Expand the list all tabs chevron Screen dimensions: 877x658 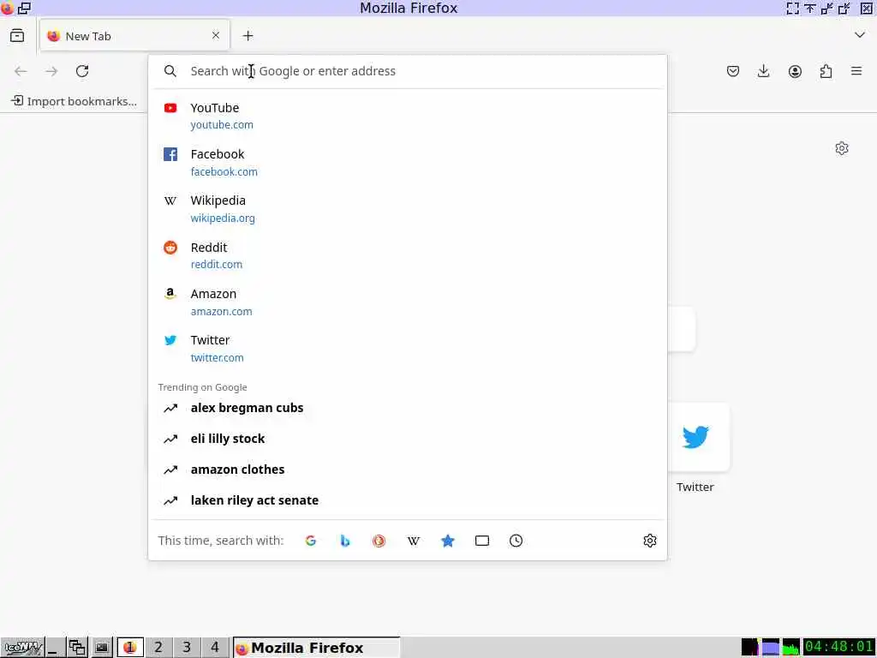860,35
